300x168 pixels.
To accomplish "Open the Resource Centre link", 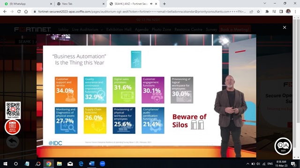I will [188, 29].
